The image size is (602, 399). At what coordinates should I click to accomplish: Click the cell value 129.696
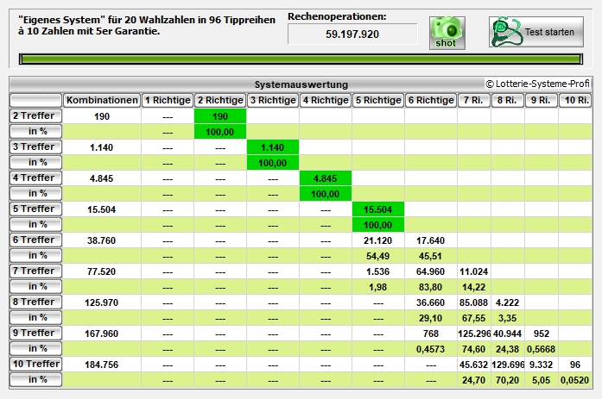[x=508, y=365]
